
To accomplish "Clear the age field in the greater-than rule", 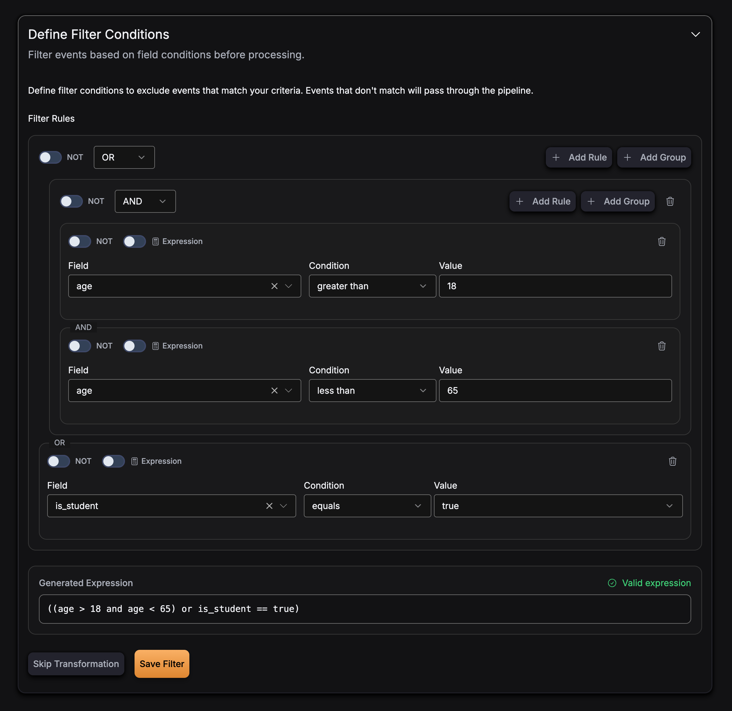I will [x=274, y=286].
